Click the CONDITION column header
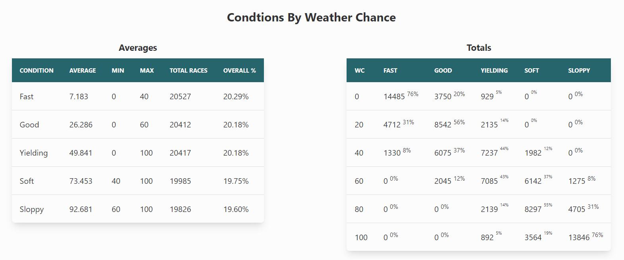624x260 pixels. pyautogui.click(x=37, y=71)
